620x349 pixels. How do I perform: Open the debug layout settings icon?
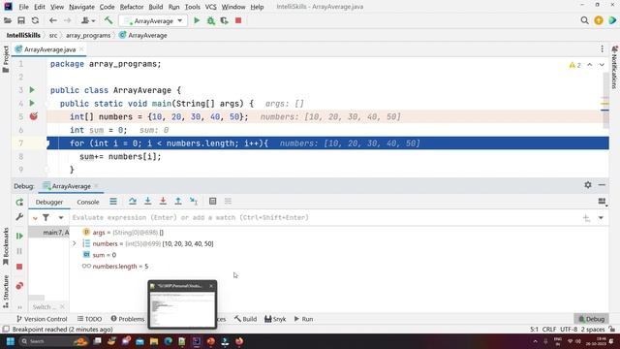603,202
